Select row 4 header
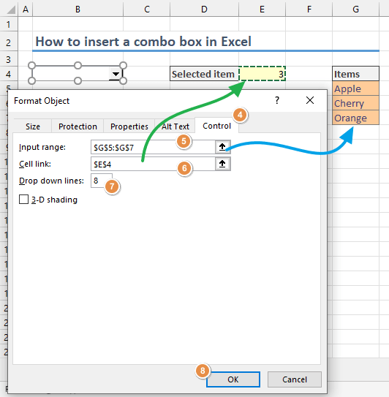The image size is (389, 397). 9,74
